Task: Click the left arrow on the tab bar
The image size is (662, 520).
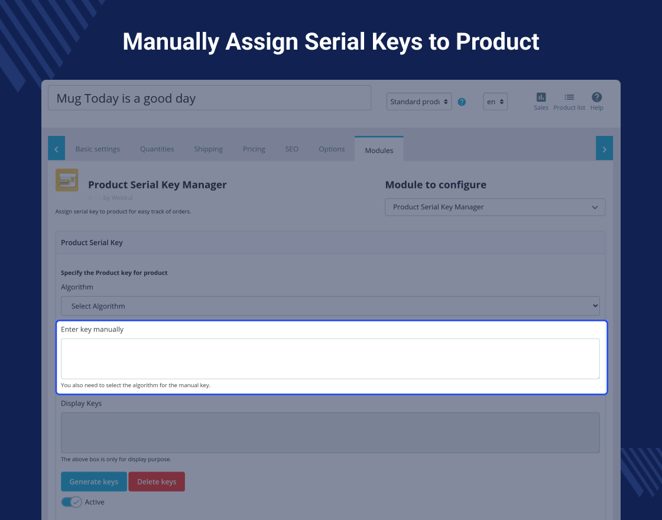Action: (57, 148)
